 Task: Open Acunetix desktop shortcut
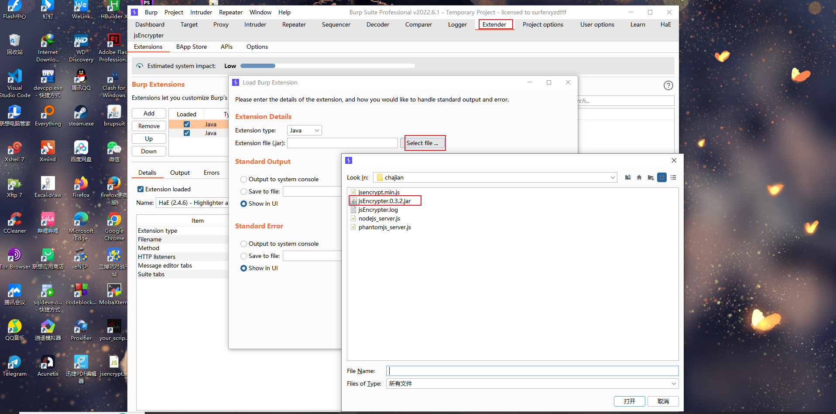pos(48,366)
